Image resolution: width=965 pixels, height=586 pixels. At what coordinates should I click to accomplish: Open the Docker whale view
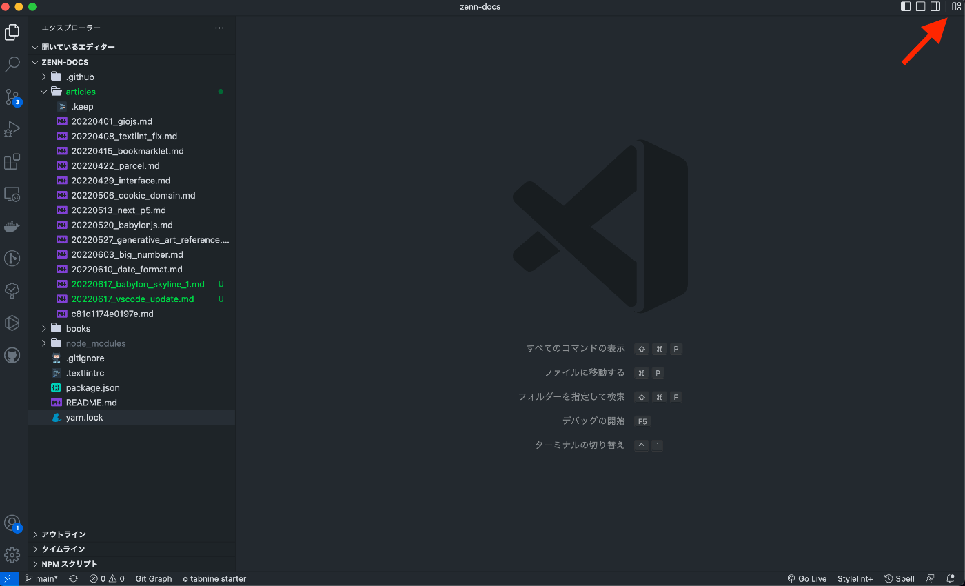[x=12, y=226]
